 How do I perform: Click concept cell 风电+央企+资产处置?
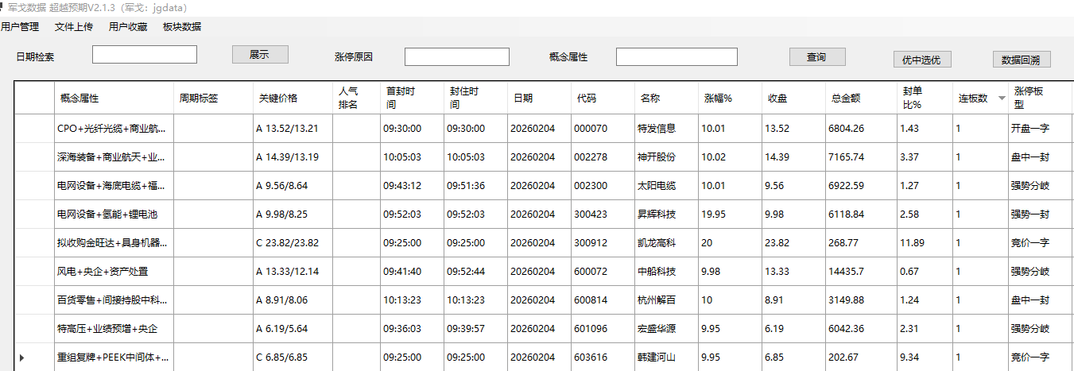[114, 272]
